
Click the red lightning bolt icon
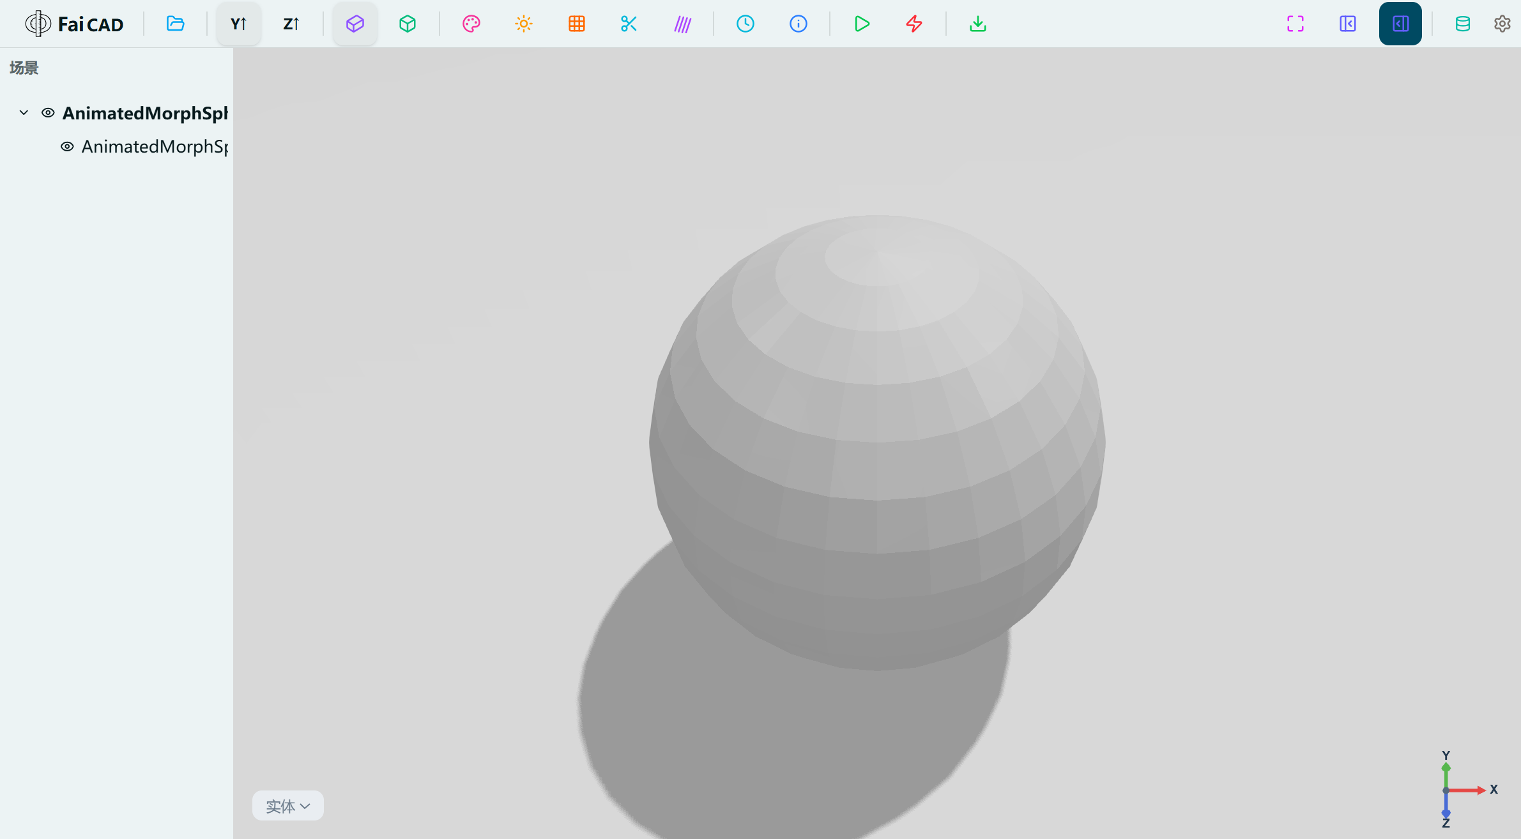pyautogui.click(x=914, y=24)
